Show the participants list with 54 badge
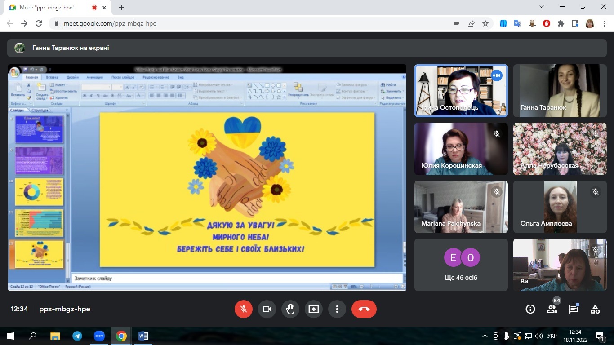Screen dimensions: 614x345 552,309
